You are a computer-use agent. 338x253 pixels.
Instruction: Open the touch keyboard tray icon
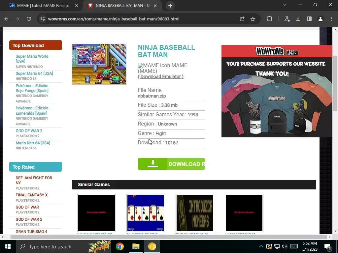[294, 246]
